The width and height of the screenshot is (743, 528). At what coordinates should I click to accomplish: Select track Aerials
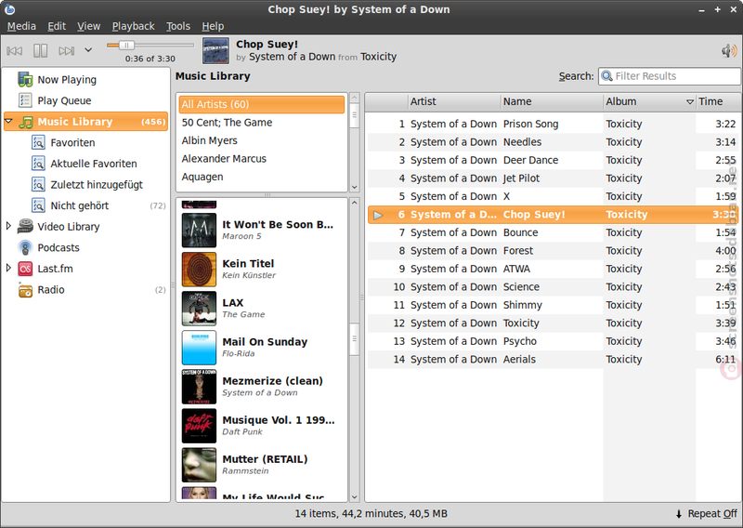(553, 360)
